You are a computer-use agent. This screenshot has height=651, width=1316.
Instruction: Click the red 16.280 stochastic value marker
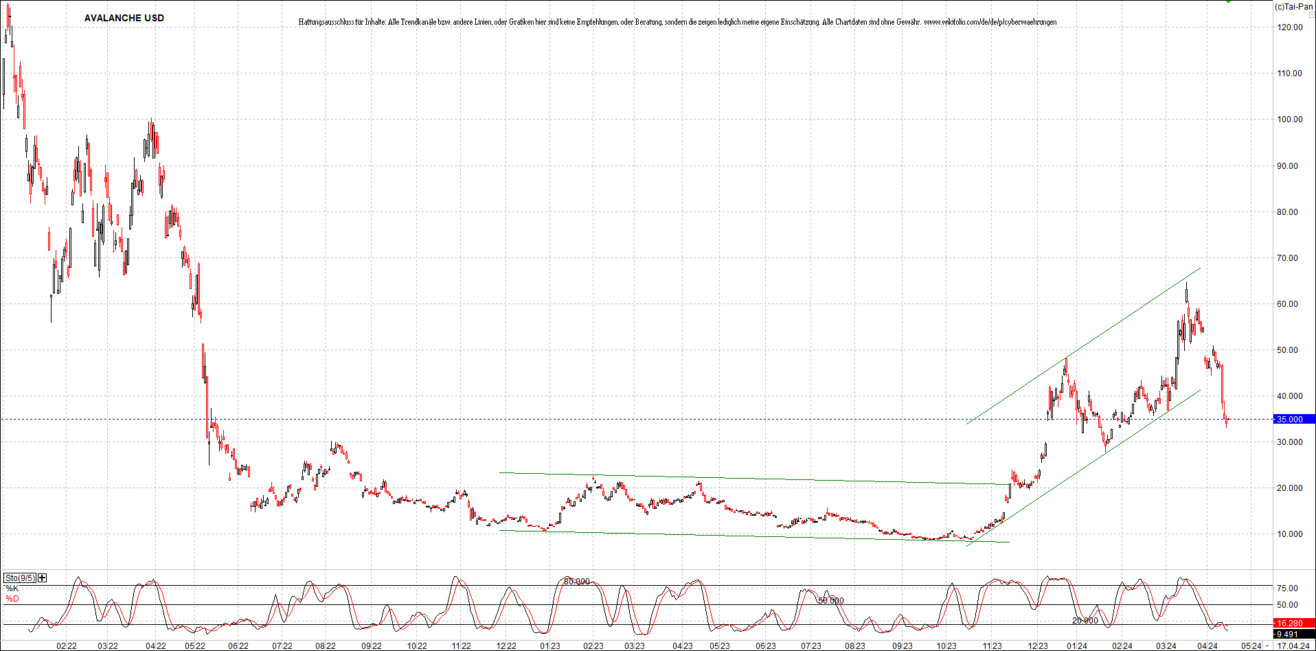[1295, 624]
